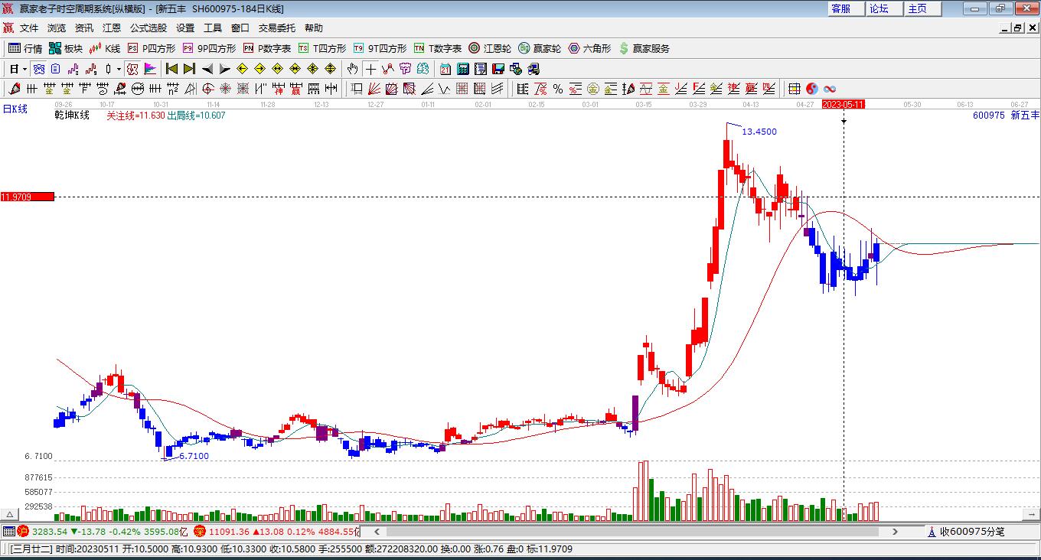Select the pencil drawing tool

pyautogui.click(x=14, y=89)
